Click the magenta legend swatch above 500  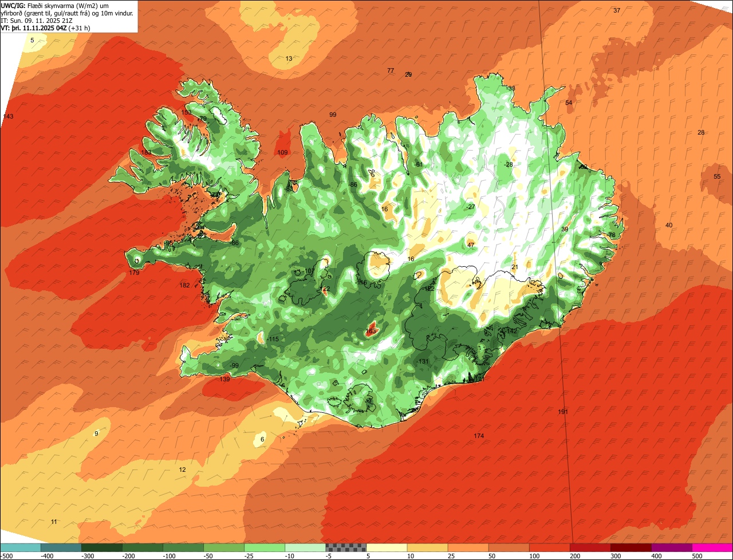[712, 547]
